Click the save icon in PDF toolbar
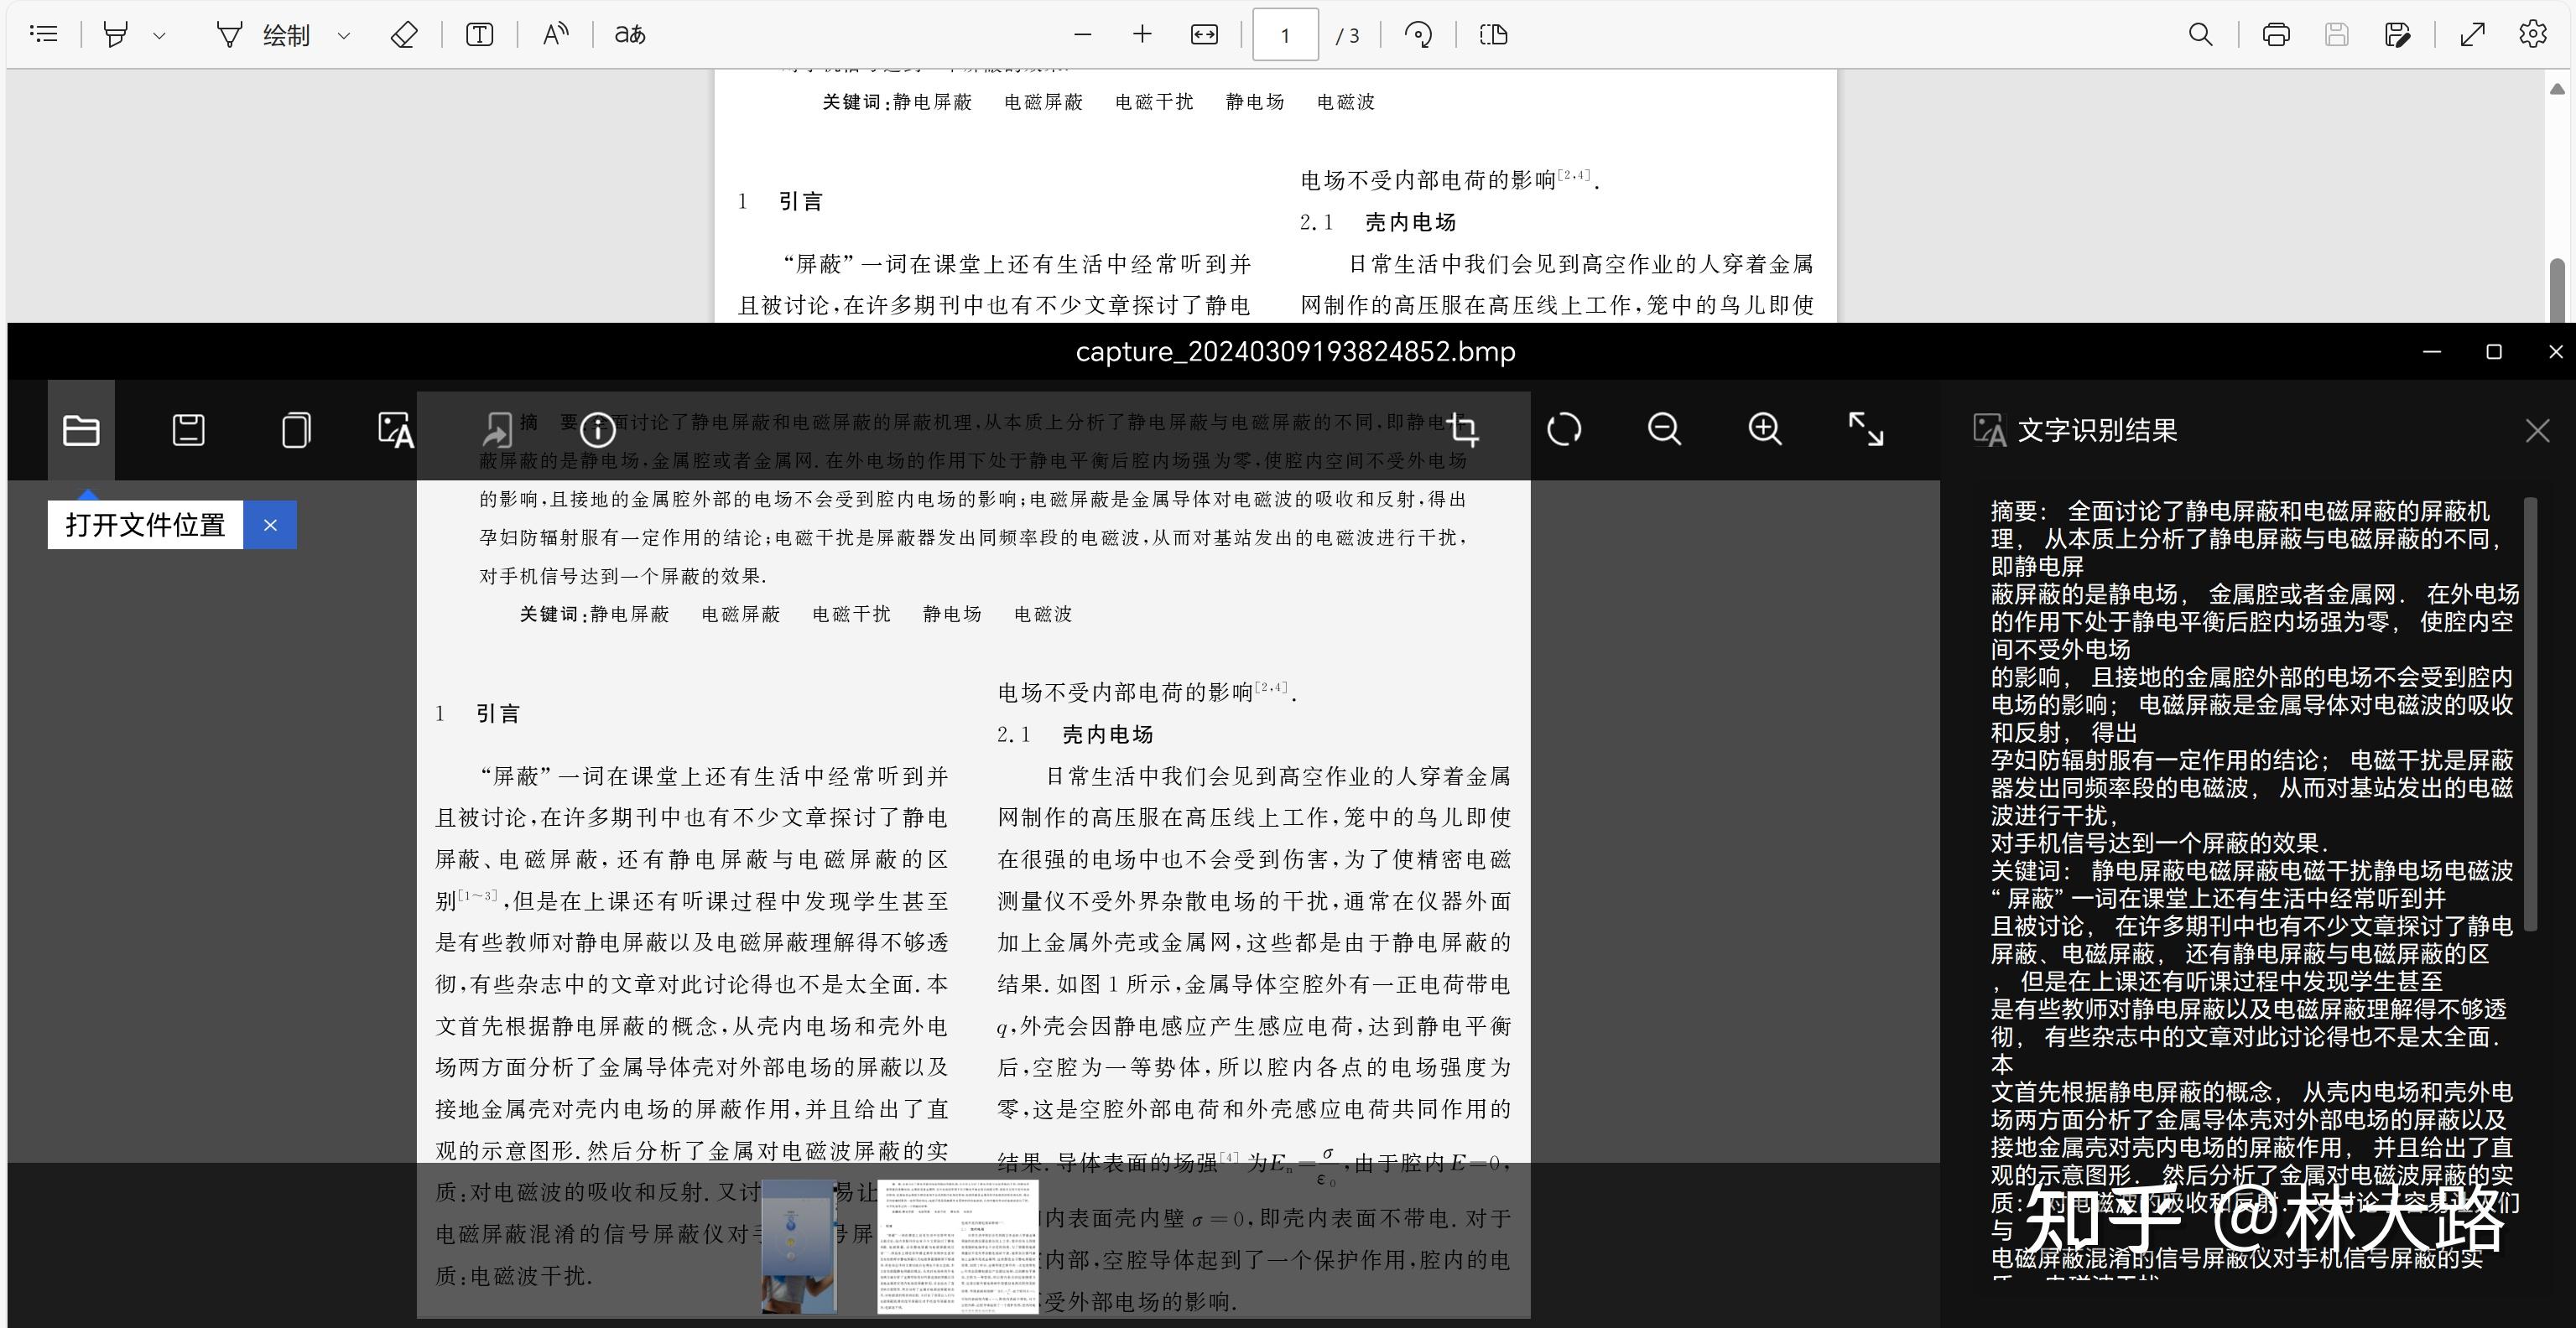 pyautogui.click(x=2336, y=35)
